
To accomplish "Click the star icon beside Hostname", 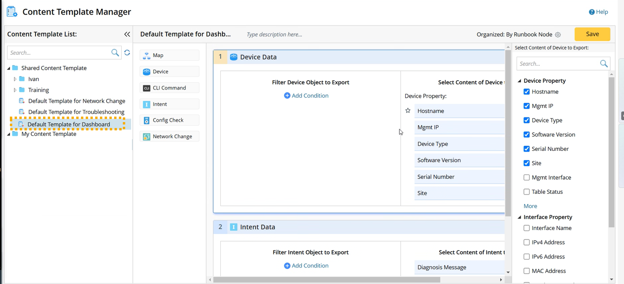I will pos(408,111).
